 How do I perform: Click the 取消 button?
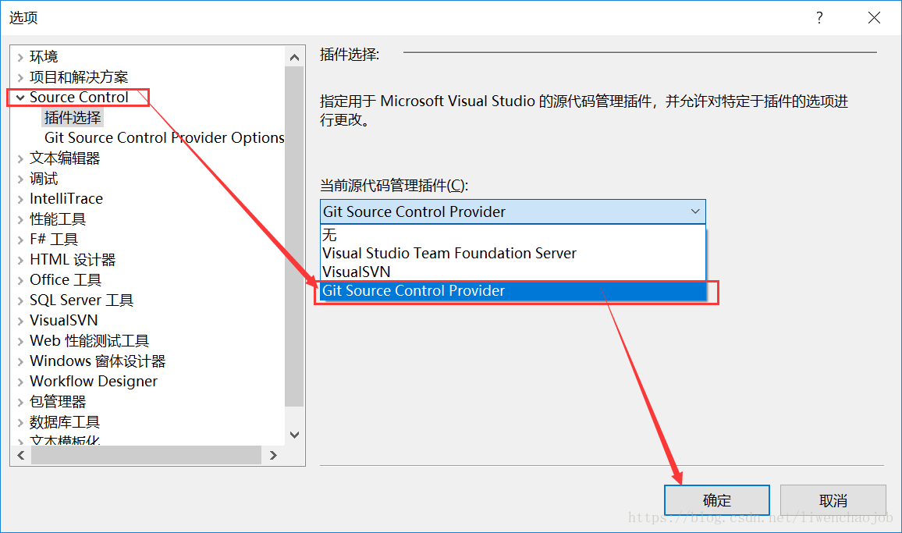tap(833, 500)
